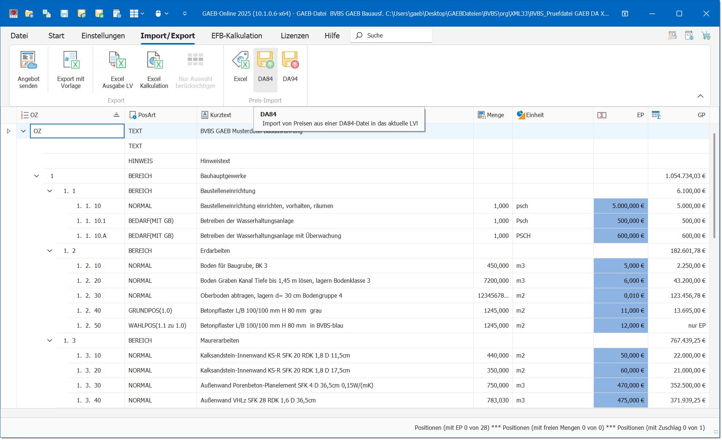Open the Einstellungen tab
The width and height of the screenshot is (722, 440).
(103, 35)
